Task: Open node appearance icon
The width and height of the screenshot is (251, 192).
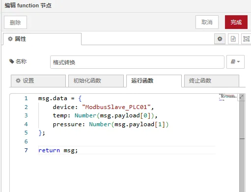Action: [246, 39]
